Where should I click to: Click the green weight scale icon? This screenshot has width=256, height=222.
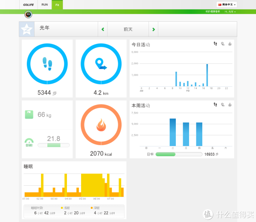[29, 114]
